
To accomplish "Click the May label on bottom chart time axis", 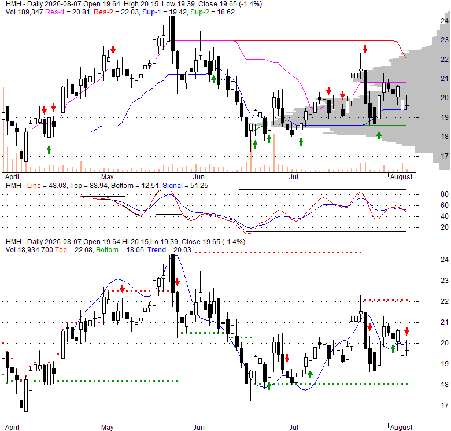I will pos(107,428).
